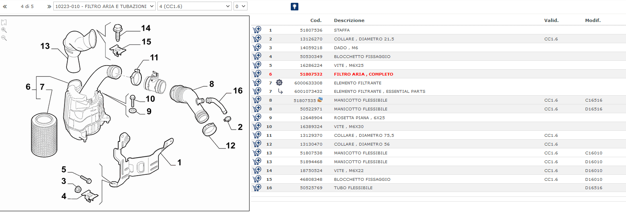626x212 pixels.
Task: Add FILTRO ARIA COMPLETO to cart
Action: point(257,74)
